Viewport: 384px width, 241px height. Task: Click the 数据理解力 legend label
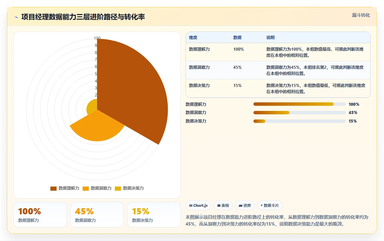(x=69, y=188)
